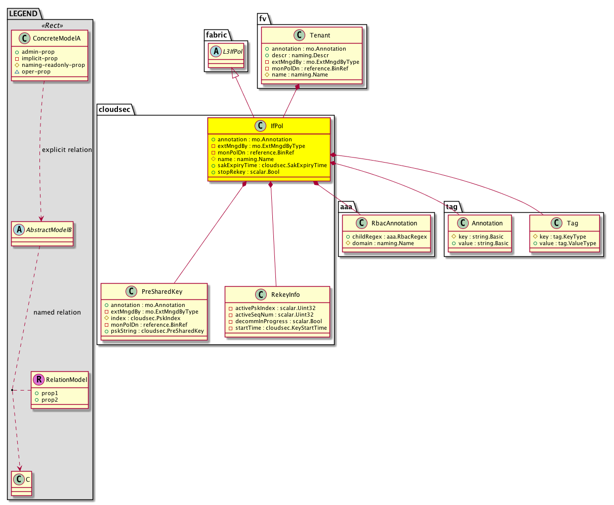Click the Annotation class name in tag package
The width and height of the screenshot is (614, 505).
pyautogui.click(x=487, y=223)
